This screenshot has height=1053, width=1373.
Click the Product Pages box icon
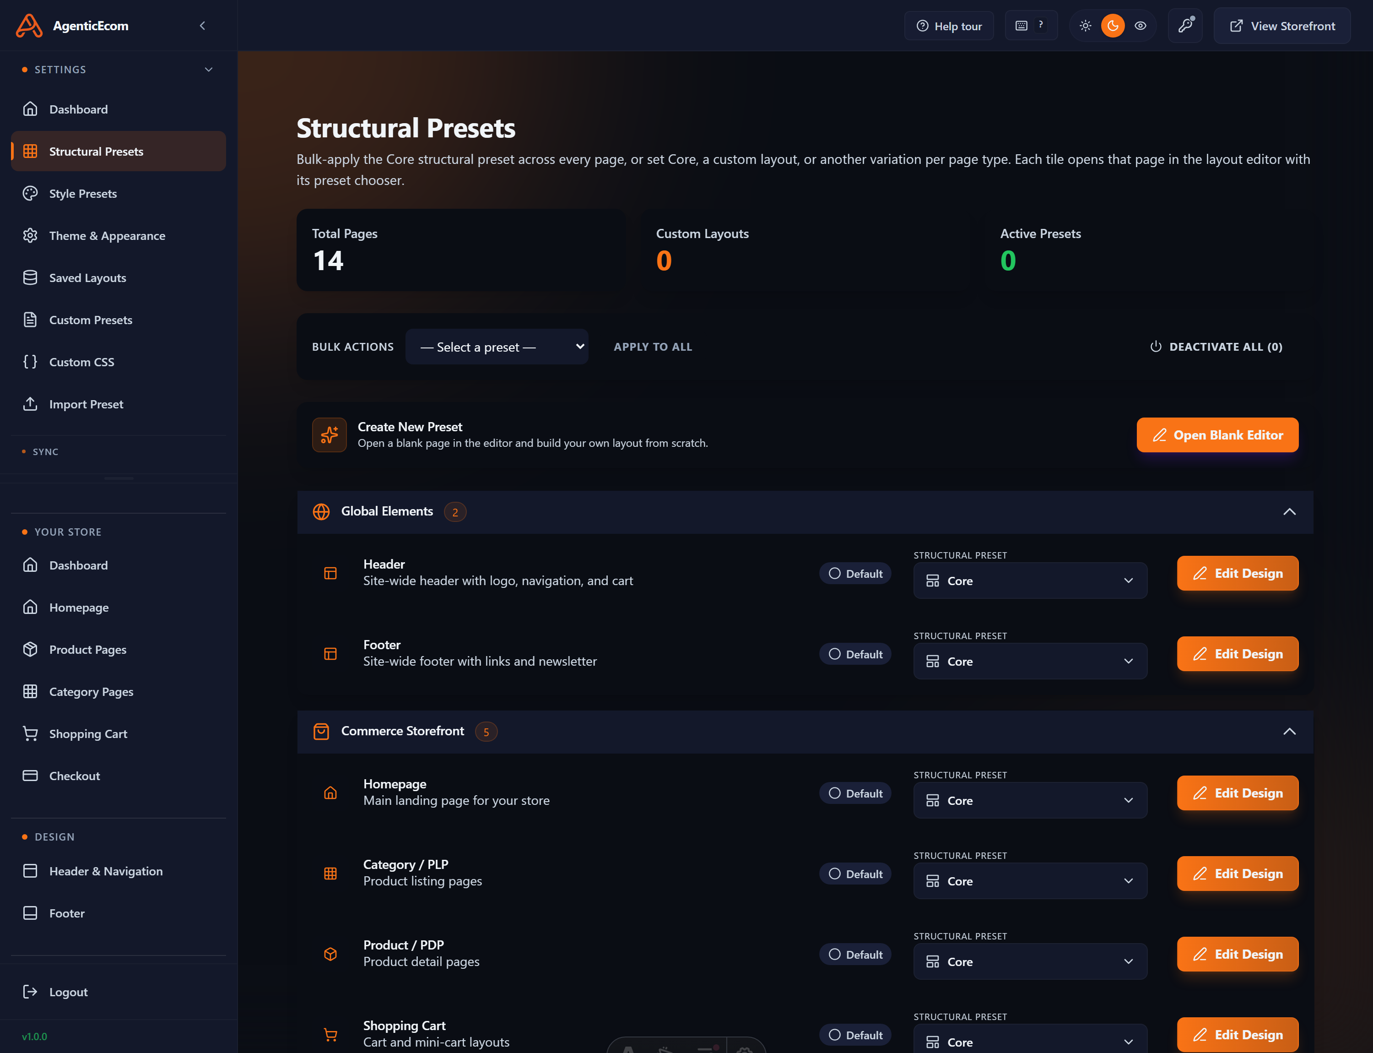click(30, 649)
